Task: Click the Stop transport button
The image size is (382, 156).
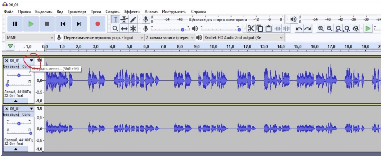Action: (47, 24)
